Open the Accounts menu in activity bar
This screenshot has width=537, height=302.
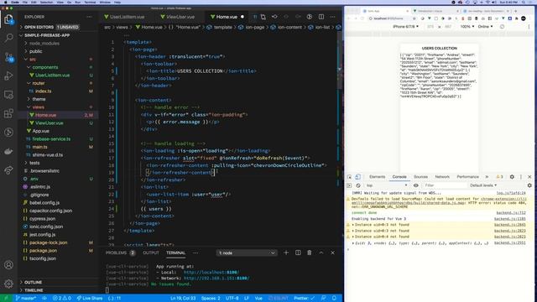coord(8,265)
